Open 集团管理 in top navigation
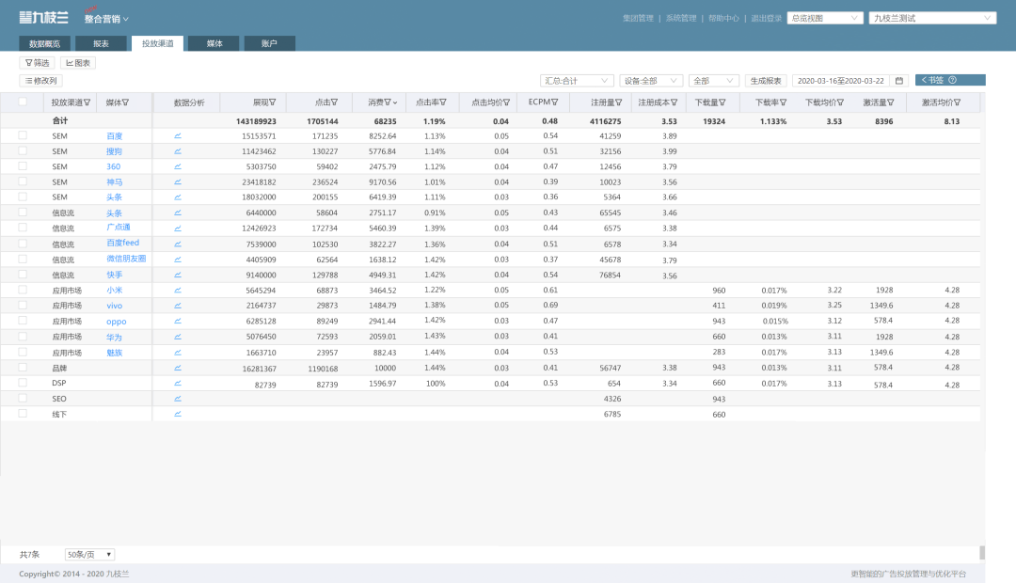Viewport: 1016px width, 583px height. tap(638, 18)
